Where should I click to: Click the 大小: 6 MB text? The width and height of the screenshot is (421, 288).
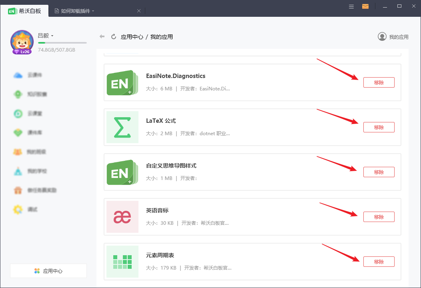click(159, 89)
